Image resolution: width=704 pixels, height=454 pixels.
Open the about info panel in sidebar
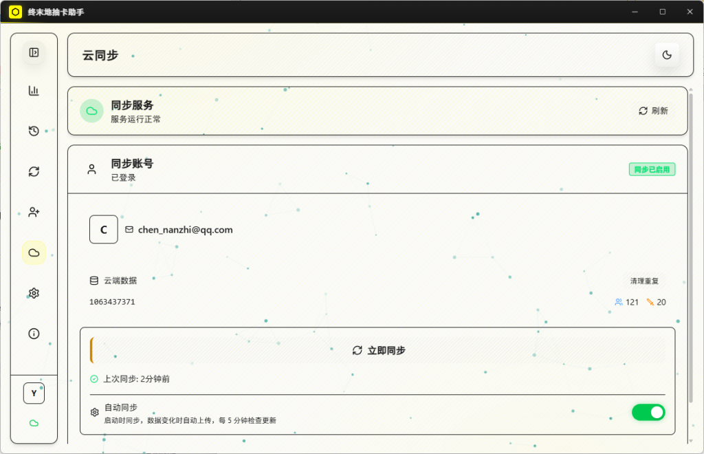[x=33, y=333]
